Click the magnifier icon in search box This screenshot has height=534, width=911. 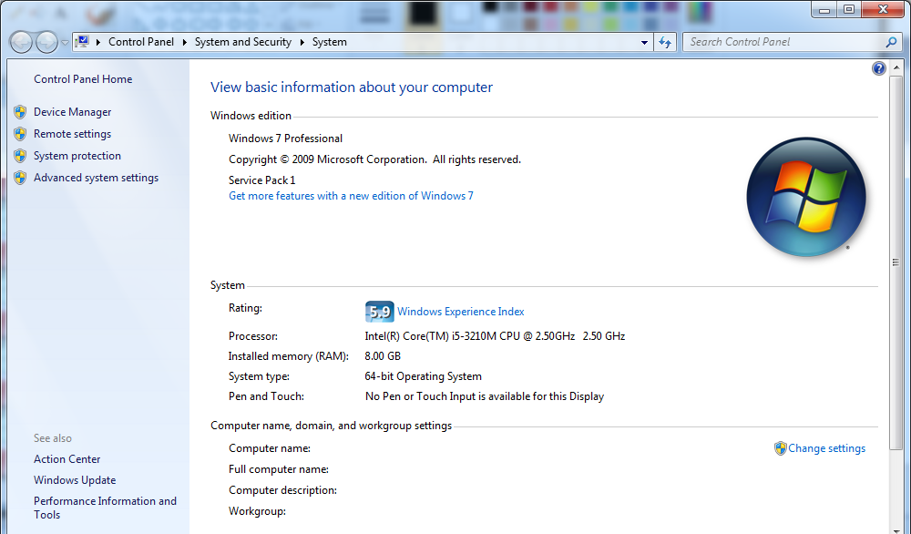(x=891, y=42)
